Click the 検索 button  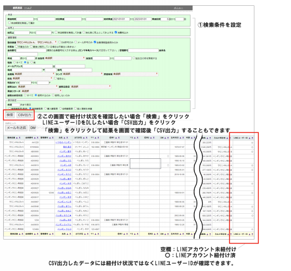[10, 115]
